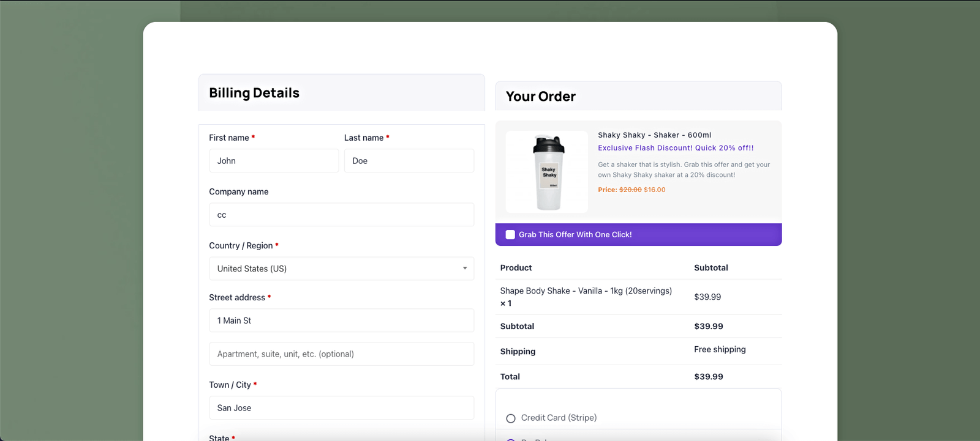Tick the Grab This Offer checkbox

point(510,235)
